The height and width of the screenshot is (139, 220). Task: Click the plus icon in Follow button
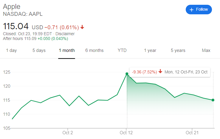click(191, 10)
